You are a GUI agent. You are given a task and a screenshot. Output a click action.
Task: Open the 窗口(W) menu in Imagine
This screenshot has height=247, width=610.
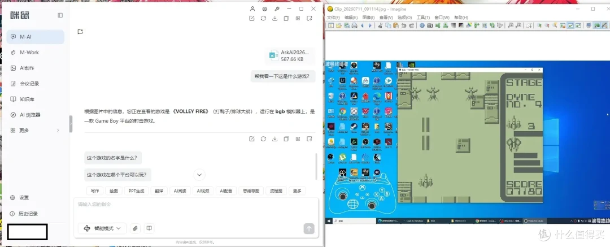click(442, 18)
